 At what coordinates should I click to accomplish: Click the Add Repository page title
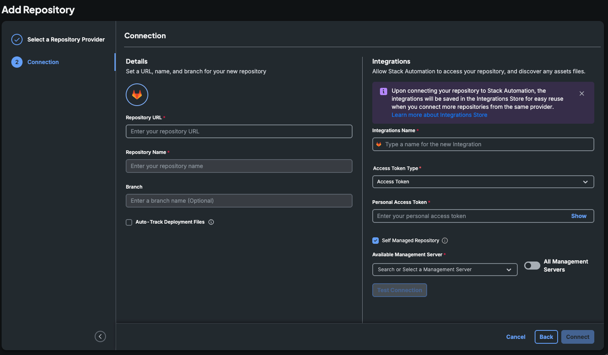38,10
